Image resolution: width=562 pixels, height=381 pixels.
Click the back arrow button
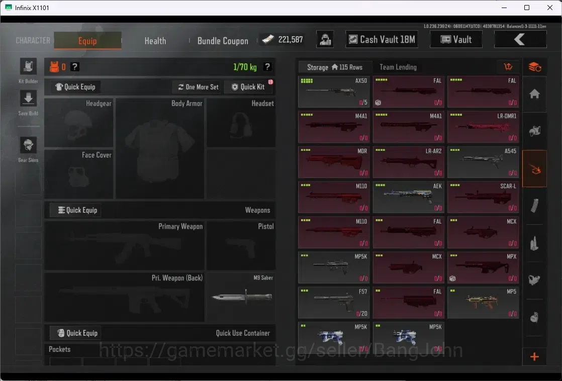[x=520, y=39]
